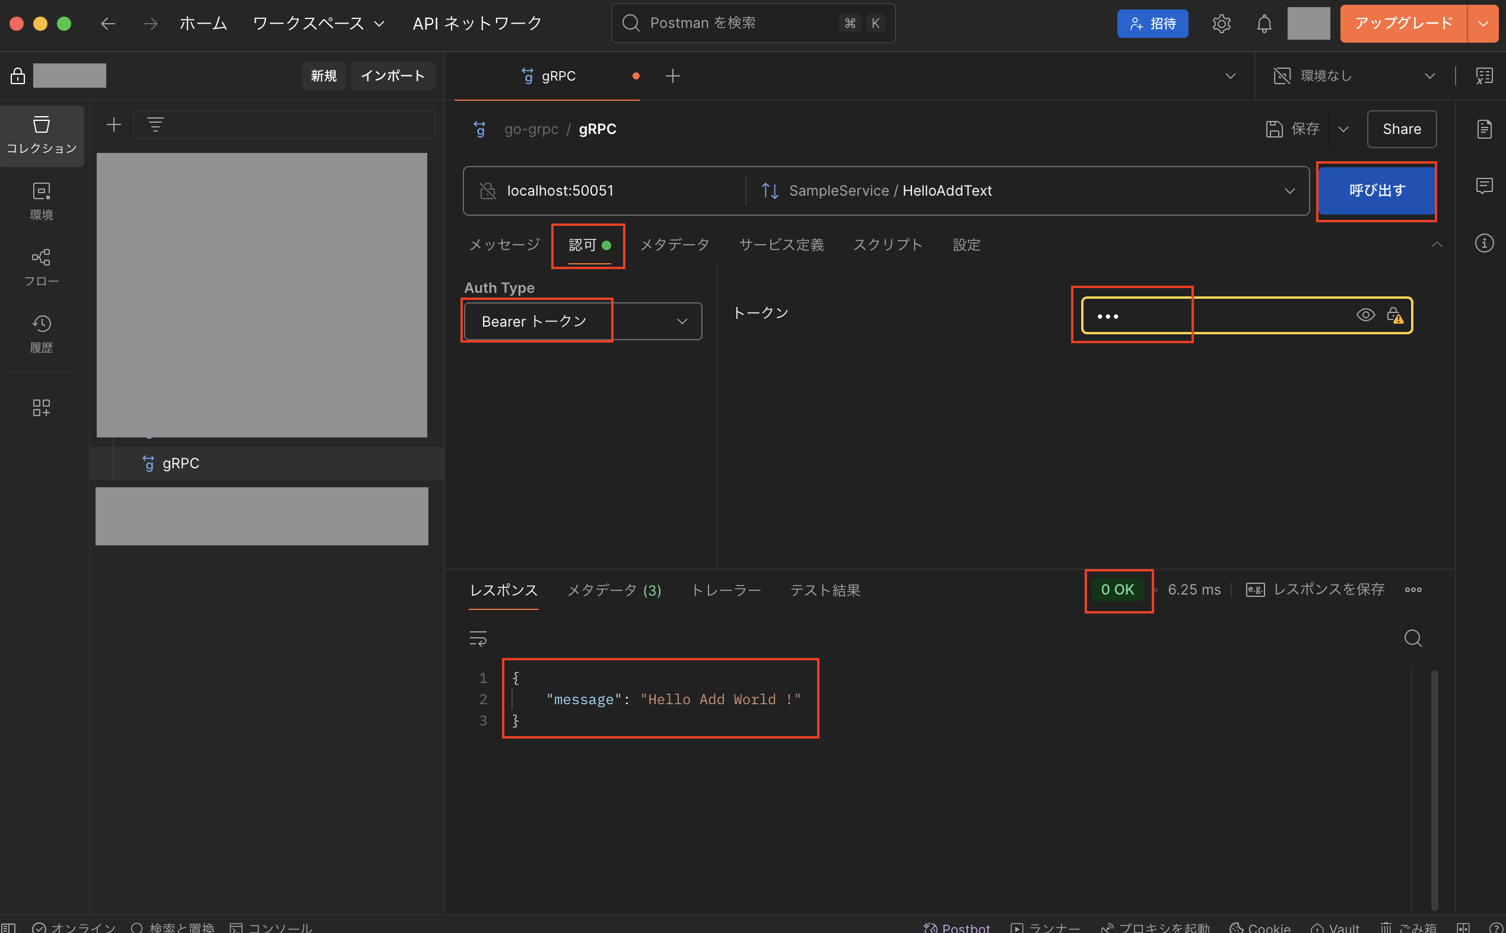Open the comments icon in right sidebar
1506x933 pixels.
click(1484, 186)
